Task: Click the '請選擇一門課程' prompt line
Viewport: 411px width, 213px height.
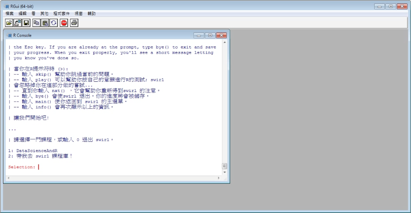Action: (61, 140)
